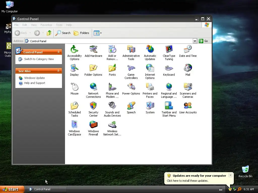Open Back button history dropdown arrow
The height and width of the screenshot is (193, 258).
point(30,33)
